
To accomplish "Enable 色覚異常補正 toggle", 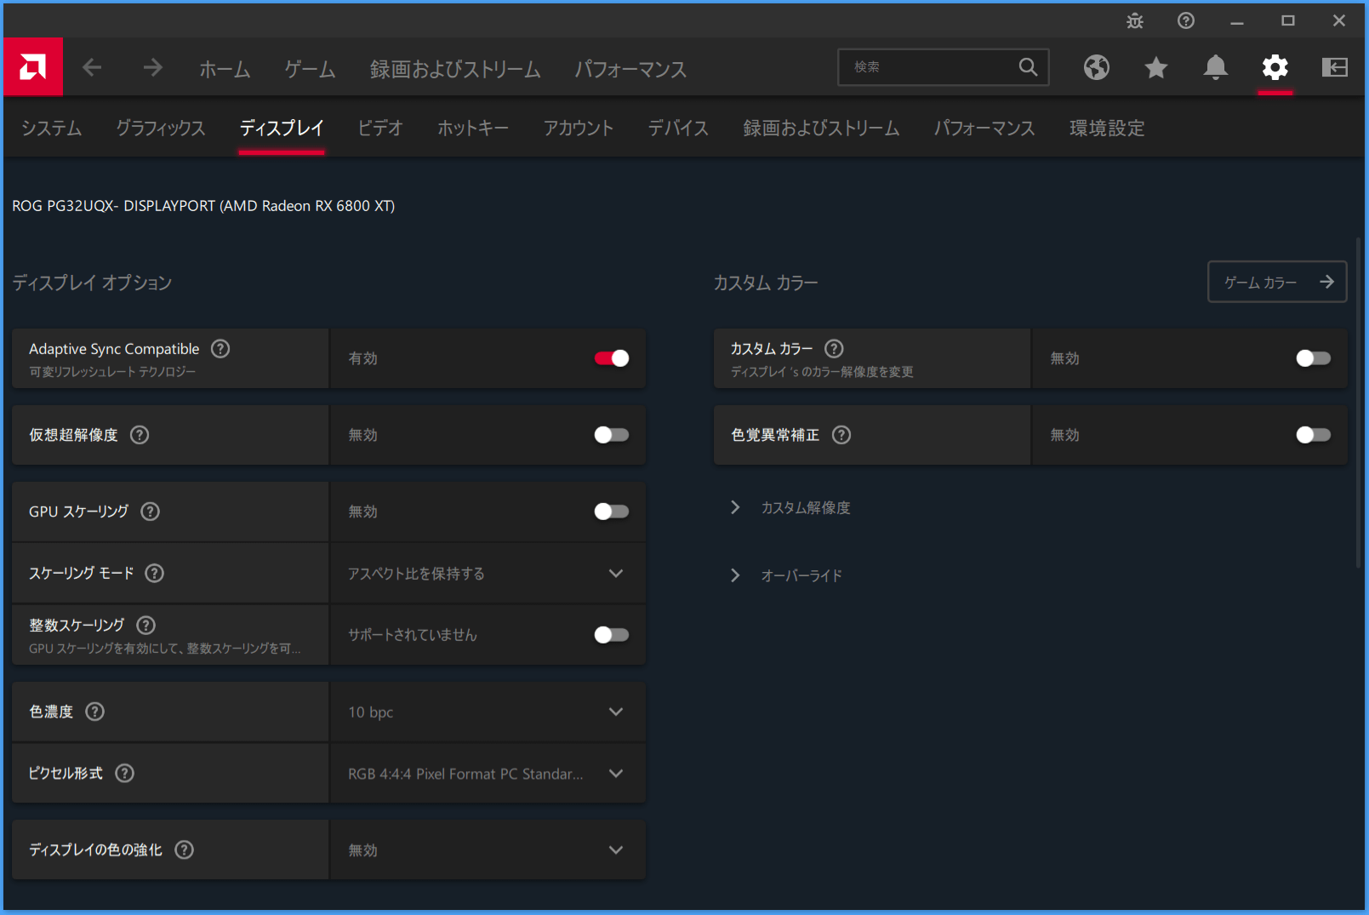I will click(x=1314, y=435).
